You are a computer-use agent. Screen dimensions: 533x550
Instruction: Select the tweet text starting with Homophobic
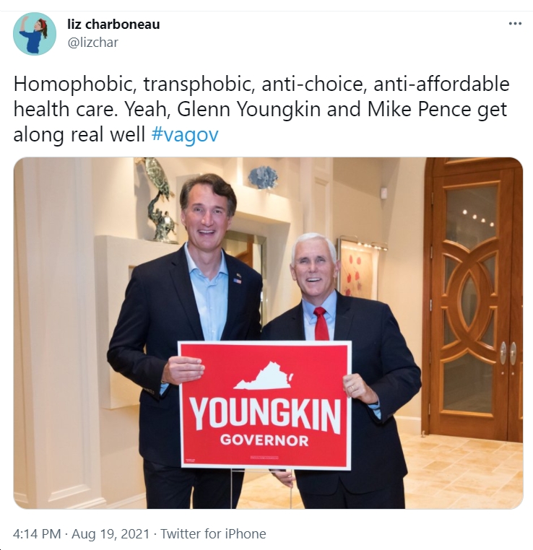point(261,109)
